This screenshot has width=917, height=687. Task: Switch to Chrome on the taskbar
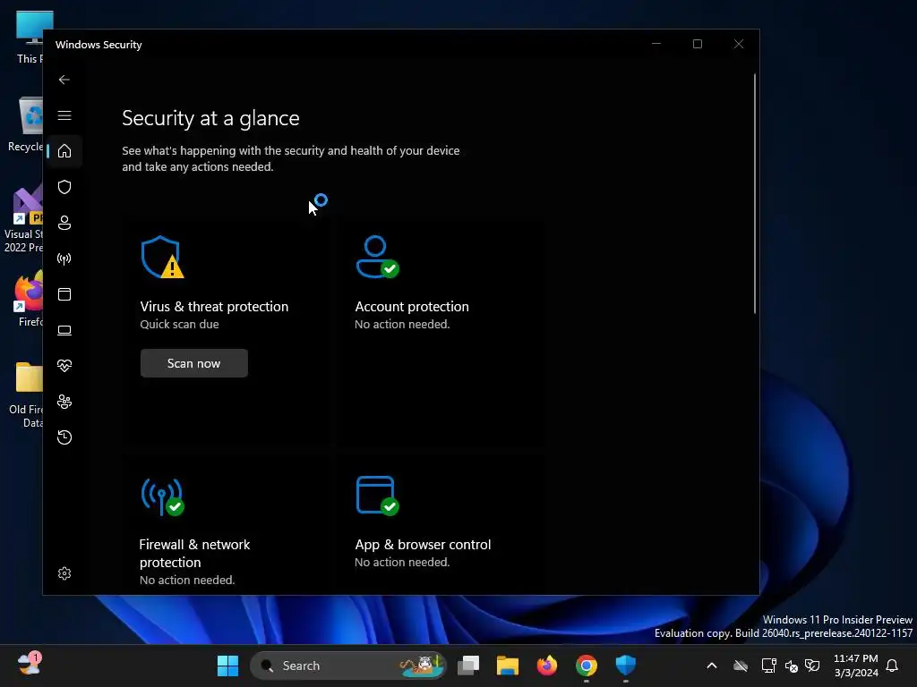coord(586,666)
